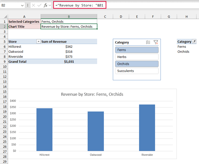Viewport: 199px width, 164px height.
Task: Select column C header
Action: [105, 16]
